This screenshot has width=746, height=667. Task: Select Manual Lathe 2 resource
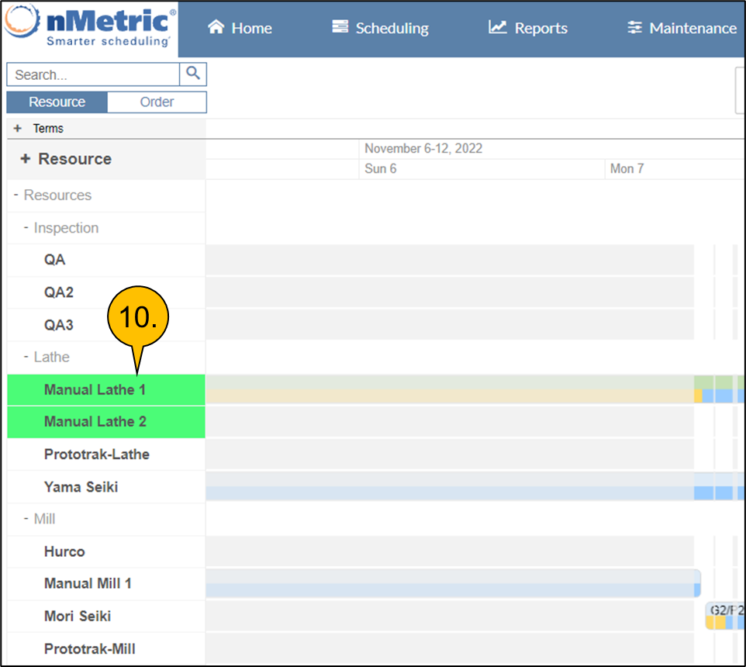(x=106, y=422)
